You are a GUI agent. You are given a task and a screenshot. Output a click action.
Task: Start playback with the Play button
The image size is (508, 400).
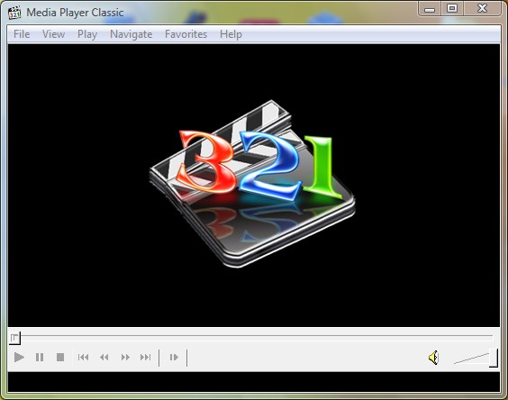pos(19,358)
